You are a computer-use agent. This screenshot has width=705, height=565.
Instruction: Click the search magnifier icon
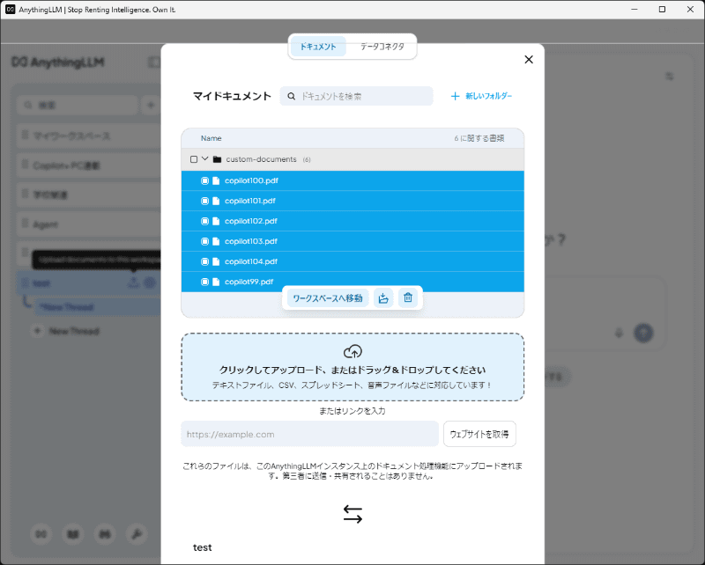click(x=292, y=96)
